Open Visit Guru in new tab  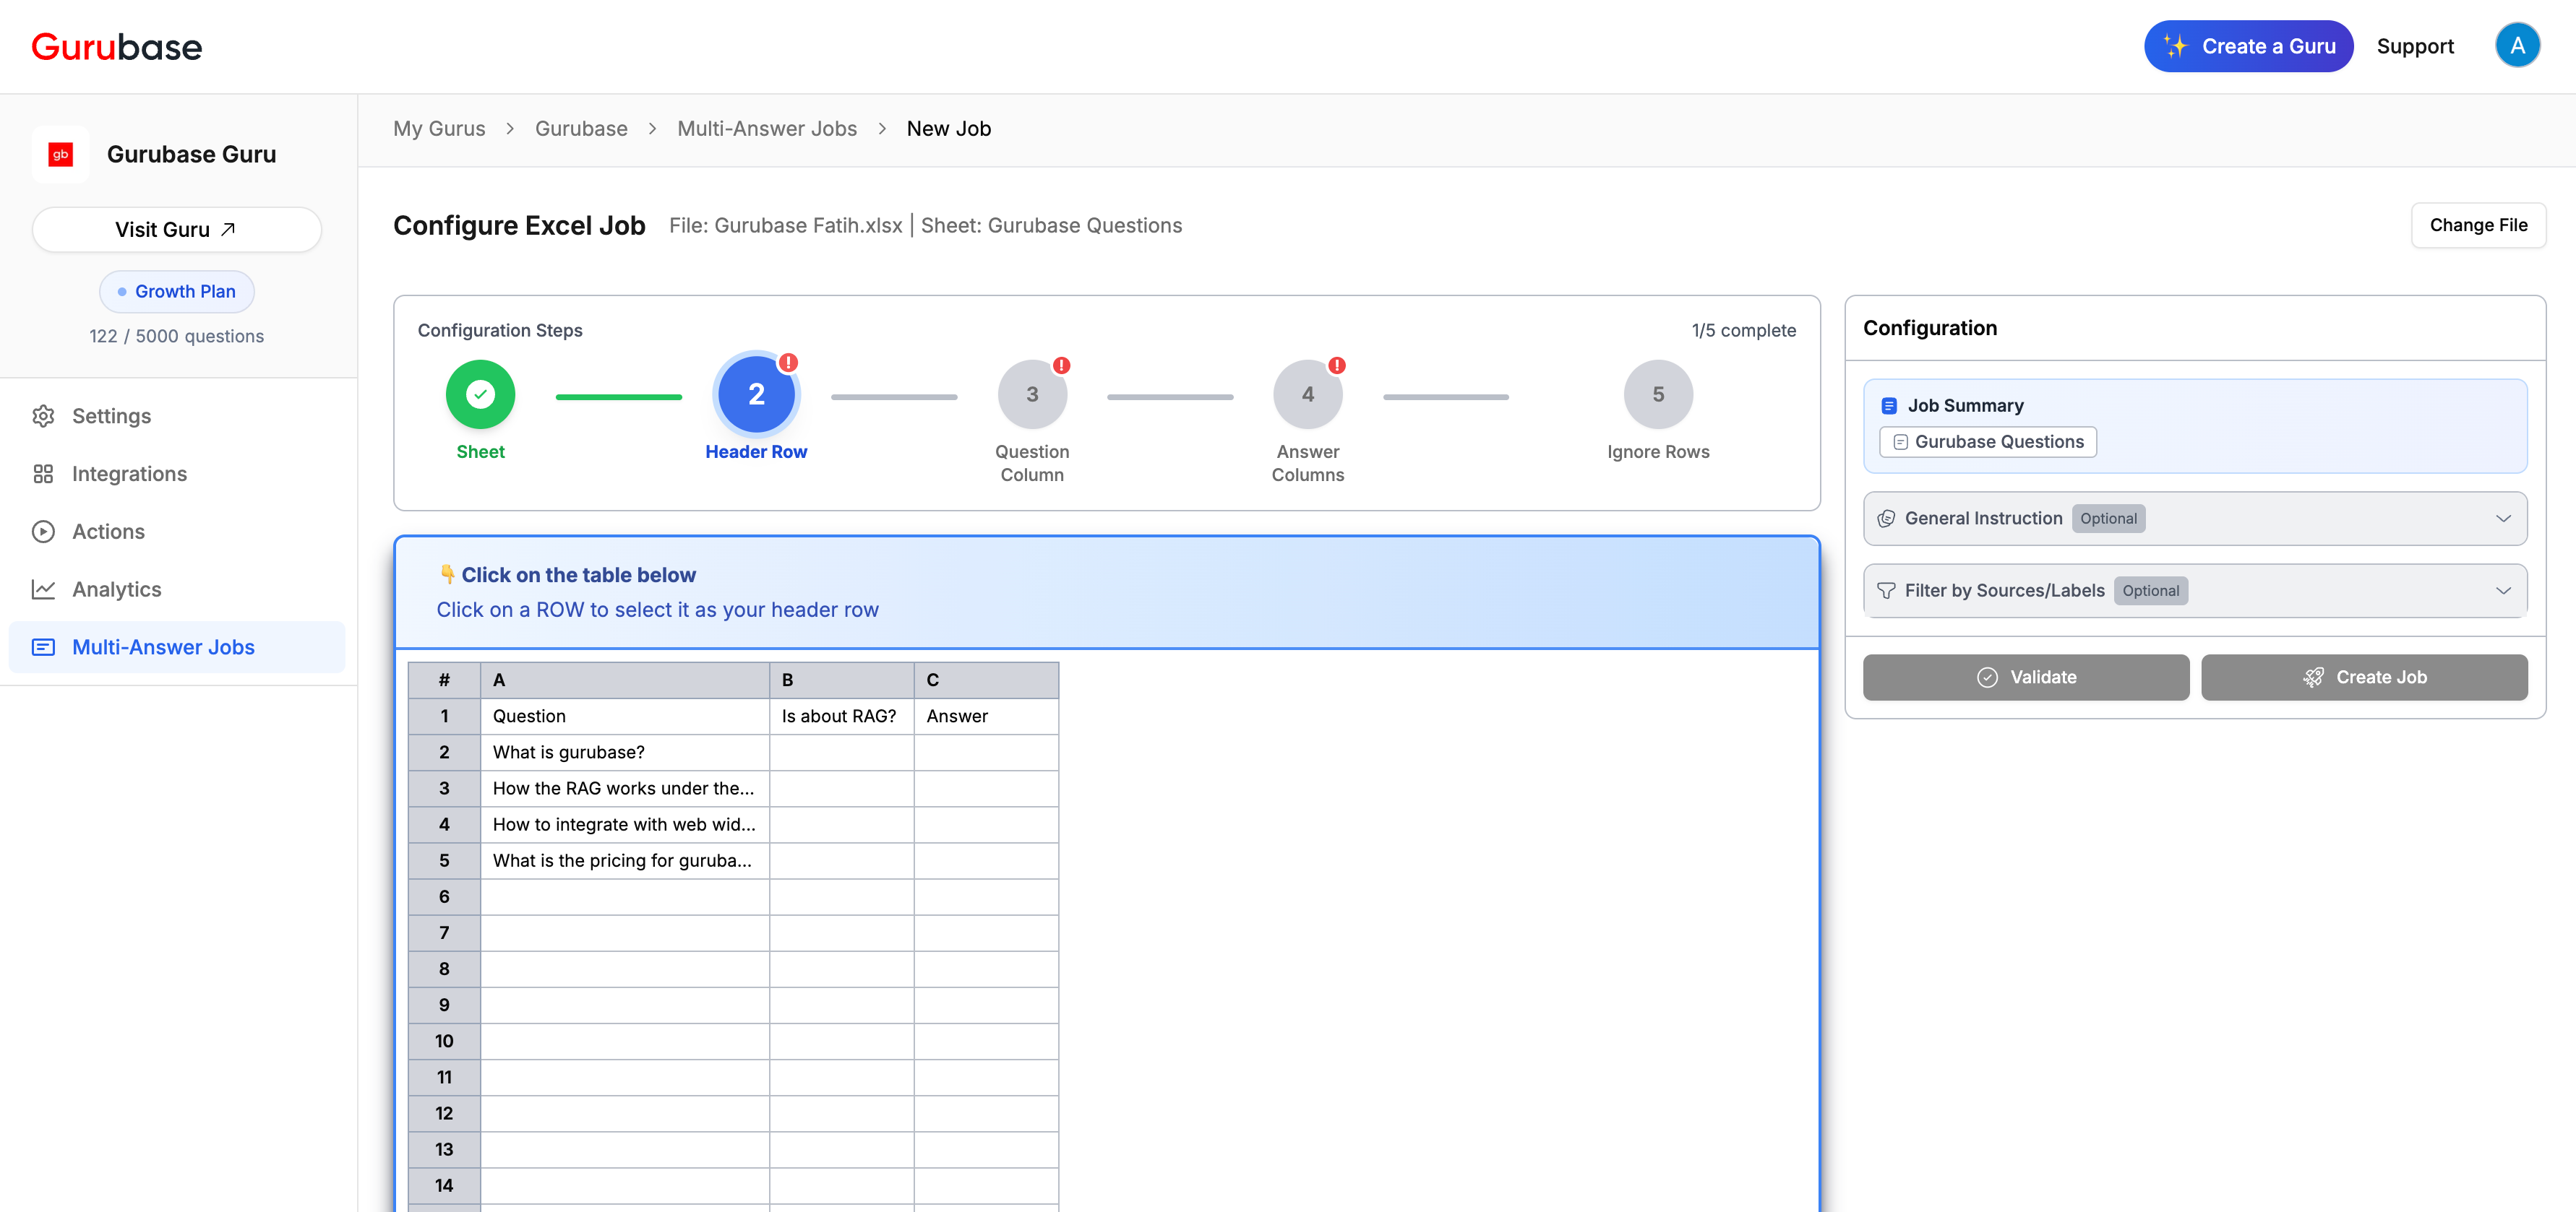coord(176,229)
